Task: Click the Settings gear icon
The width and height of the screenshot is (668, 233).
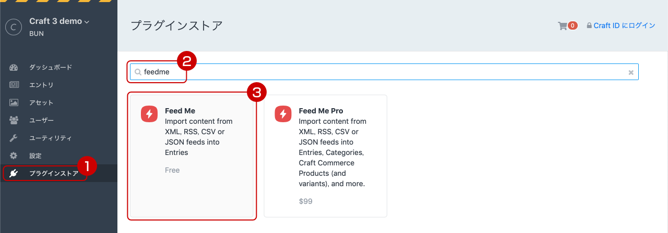Action: click(x=14, y=156)
